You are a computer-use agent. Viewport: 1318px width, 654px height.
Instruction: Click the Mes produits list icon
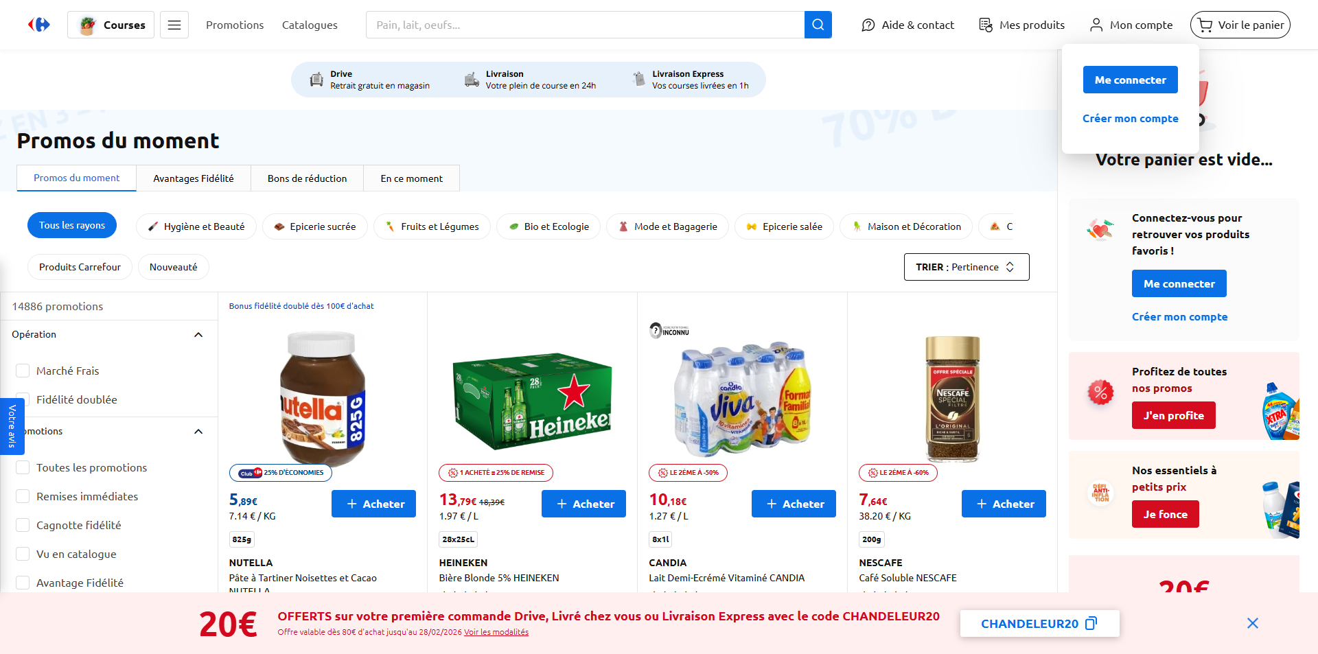[x=986, y=25]
